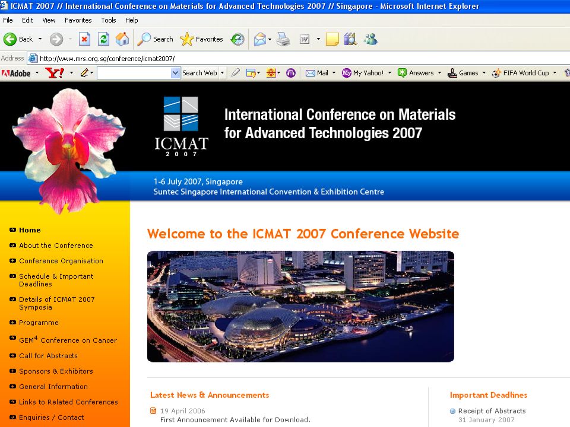Image resolution: width=570 pixels, height=427 pixels.
Task: Open Yahoo search box history dropdown
Action: click(x=175, y=73)
